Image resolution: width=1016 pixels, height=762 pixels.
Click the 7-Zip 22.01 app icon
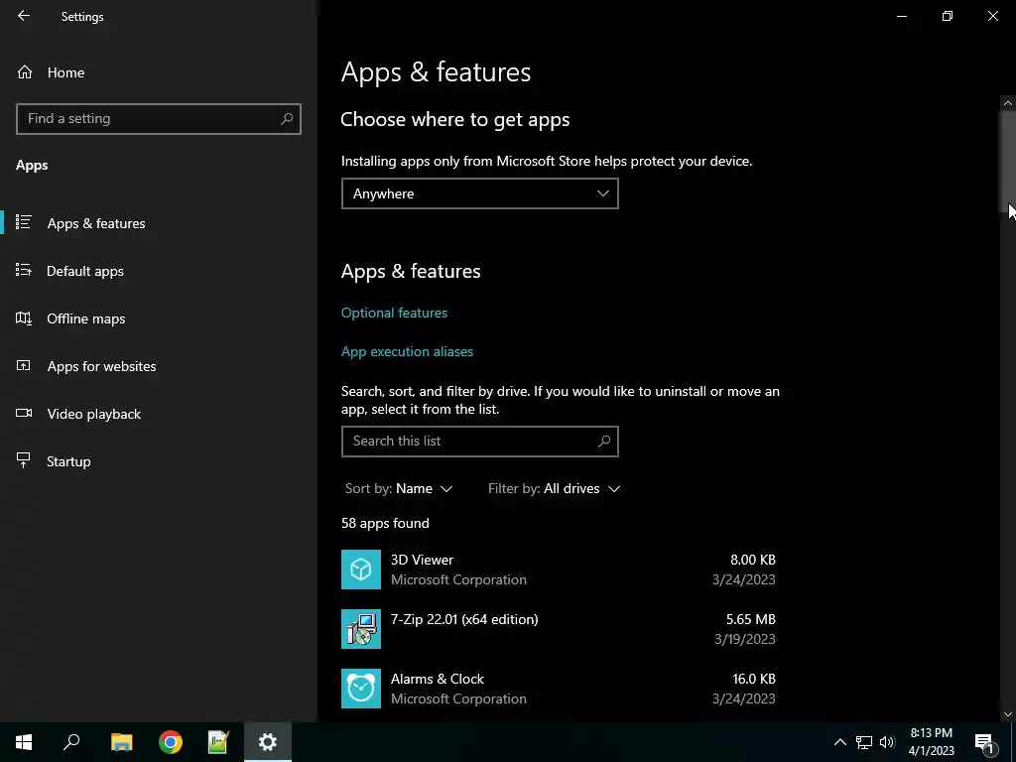[361, 629]
